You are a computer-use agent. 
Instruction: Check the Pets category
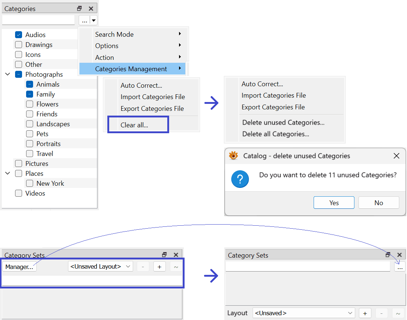tap(29, 134)
